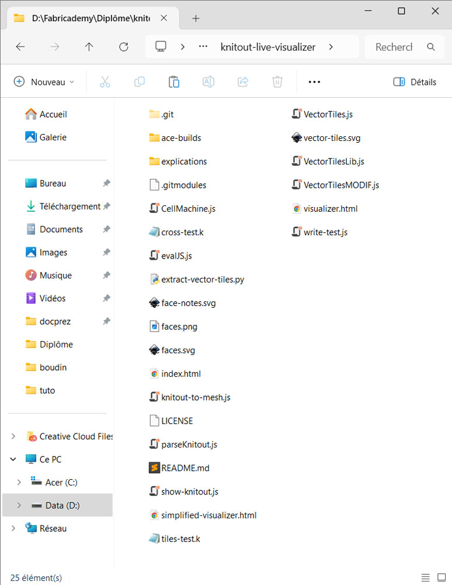Select the visualizer.html Chrome file
Viewport: 452px width, 585px height.
point(324,209)
